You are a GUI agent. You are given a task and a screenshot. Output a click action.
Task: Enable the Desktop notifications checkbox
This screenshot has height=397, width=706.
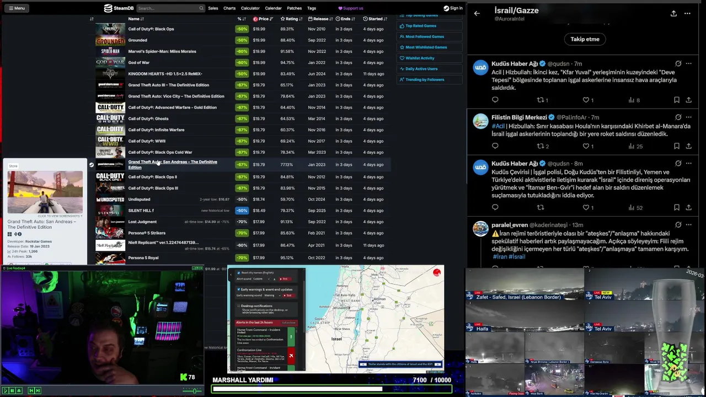point(238,305)
